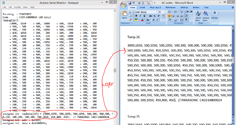The width and height of the screenshot is (236, 125).
Task: Open Customize Quick Access Toolbar arrow
Action: coord(154,3)
